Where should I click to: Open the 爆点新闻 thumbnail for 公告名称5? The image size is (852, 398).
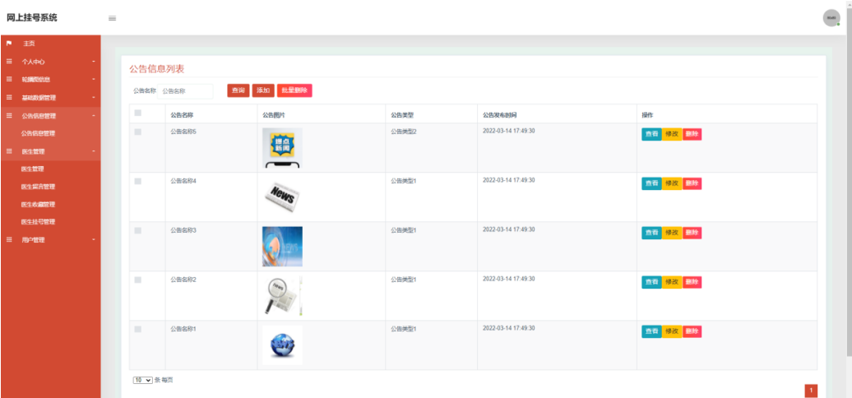[282, 148]
